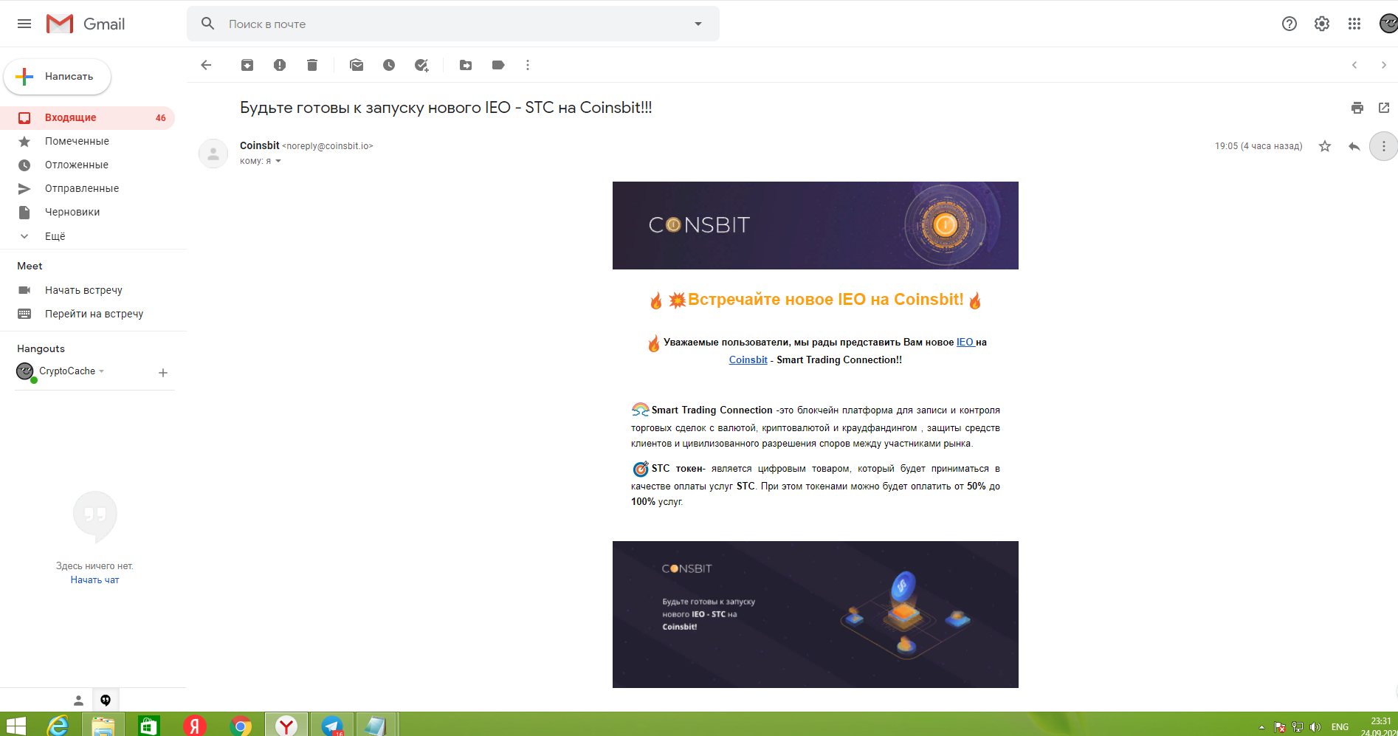Mark email as unread

click(x=357, y=65)
